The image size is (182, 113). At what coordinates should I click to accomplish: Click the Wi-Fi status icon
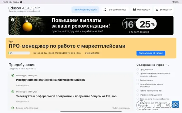click(x=174, y=2)
